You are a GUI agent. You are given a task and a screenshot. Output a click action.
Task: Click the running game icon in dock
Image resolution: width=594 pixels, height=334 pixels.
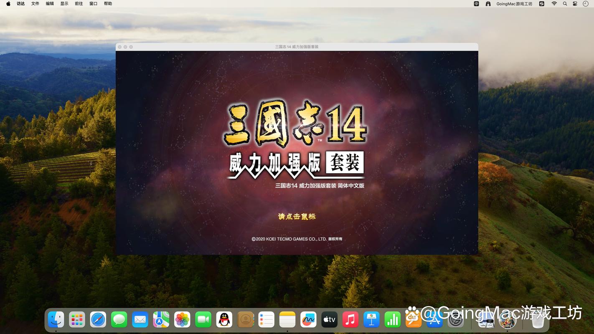coord(508,321)
